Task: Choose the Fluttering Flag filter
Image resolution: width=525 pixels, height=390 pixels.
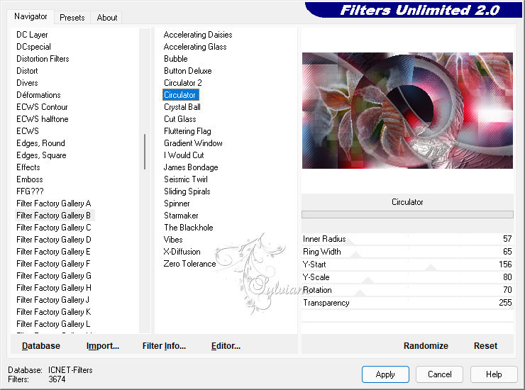Action: [x=187, y=131]
